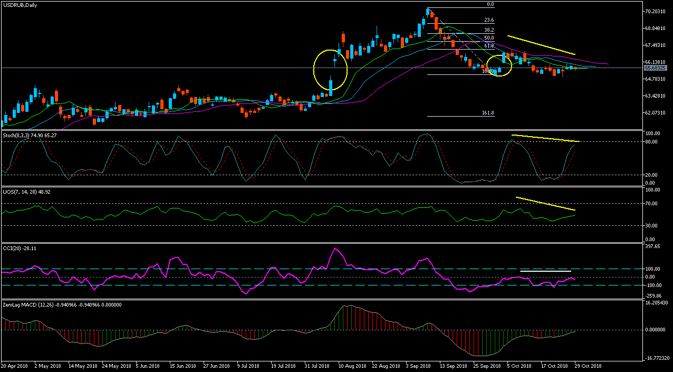The image size is (673, 372).
Task: Click the -16.772320 value on MACD scale
Action: tap(657, 357)
